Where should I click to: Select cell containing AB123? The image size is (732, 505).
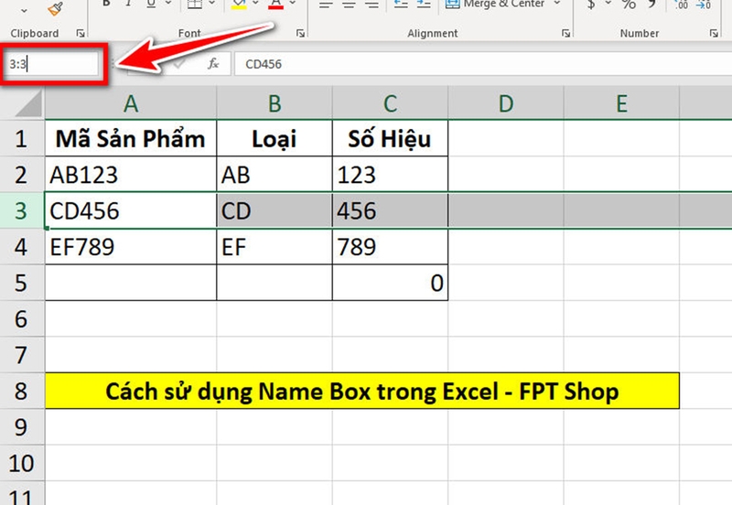point(131,175)
